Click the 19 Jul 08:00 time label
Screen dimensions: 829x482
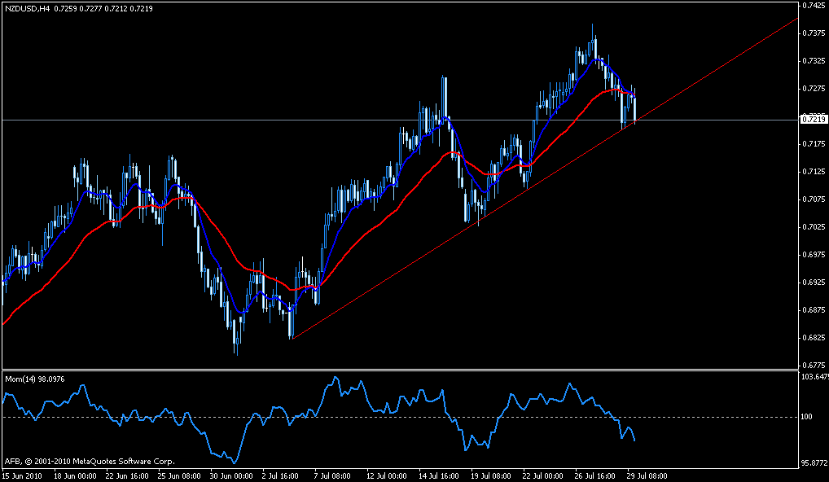[491, 475]
